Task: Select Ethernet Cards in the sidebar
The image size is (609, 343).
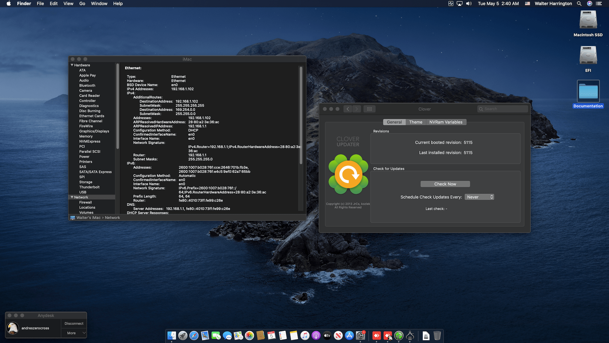Action: (92, 116)
